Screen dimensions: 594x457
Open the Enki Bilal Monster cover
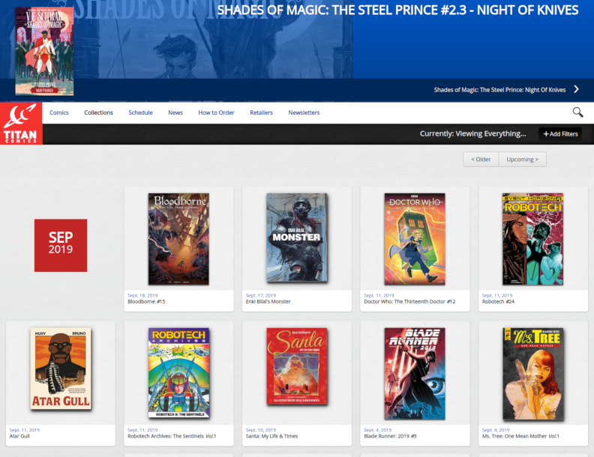(296, 237)
